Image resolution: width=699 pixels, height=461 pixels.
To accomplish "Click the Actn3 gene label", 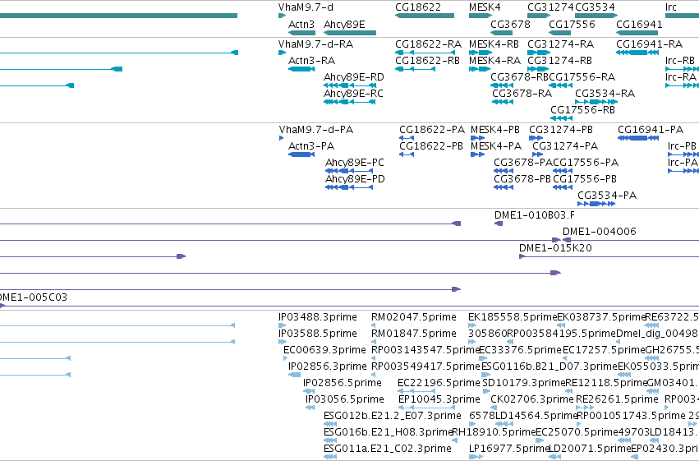I will pos(301,25).
